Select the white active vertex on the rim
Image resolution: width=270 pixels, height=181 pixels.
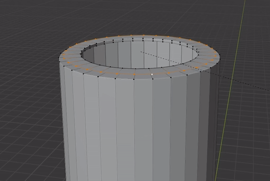(x=152, y=74)
